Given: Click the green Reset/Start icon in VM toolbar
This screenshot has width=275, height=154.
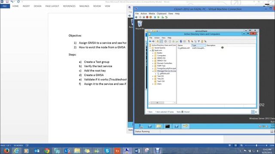Looking at the screenshot, I should pos(159,17).
